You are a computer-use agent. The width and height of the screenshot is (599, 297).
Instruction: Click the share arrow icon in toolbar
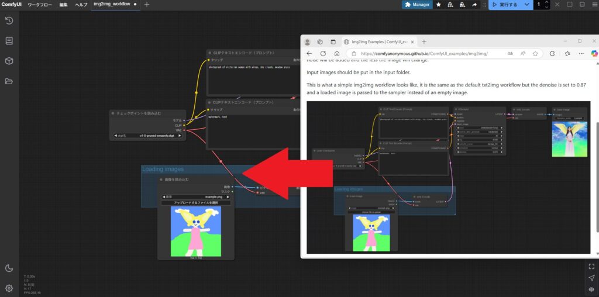coord(474,5)
